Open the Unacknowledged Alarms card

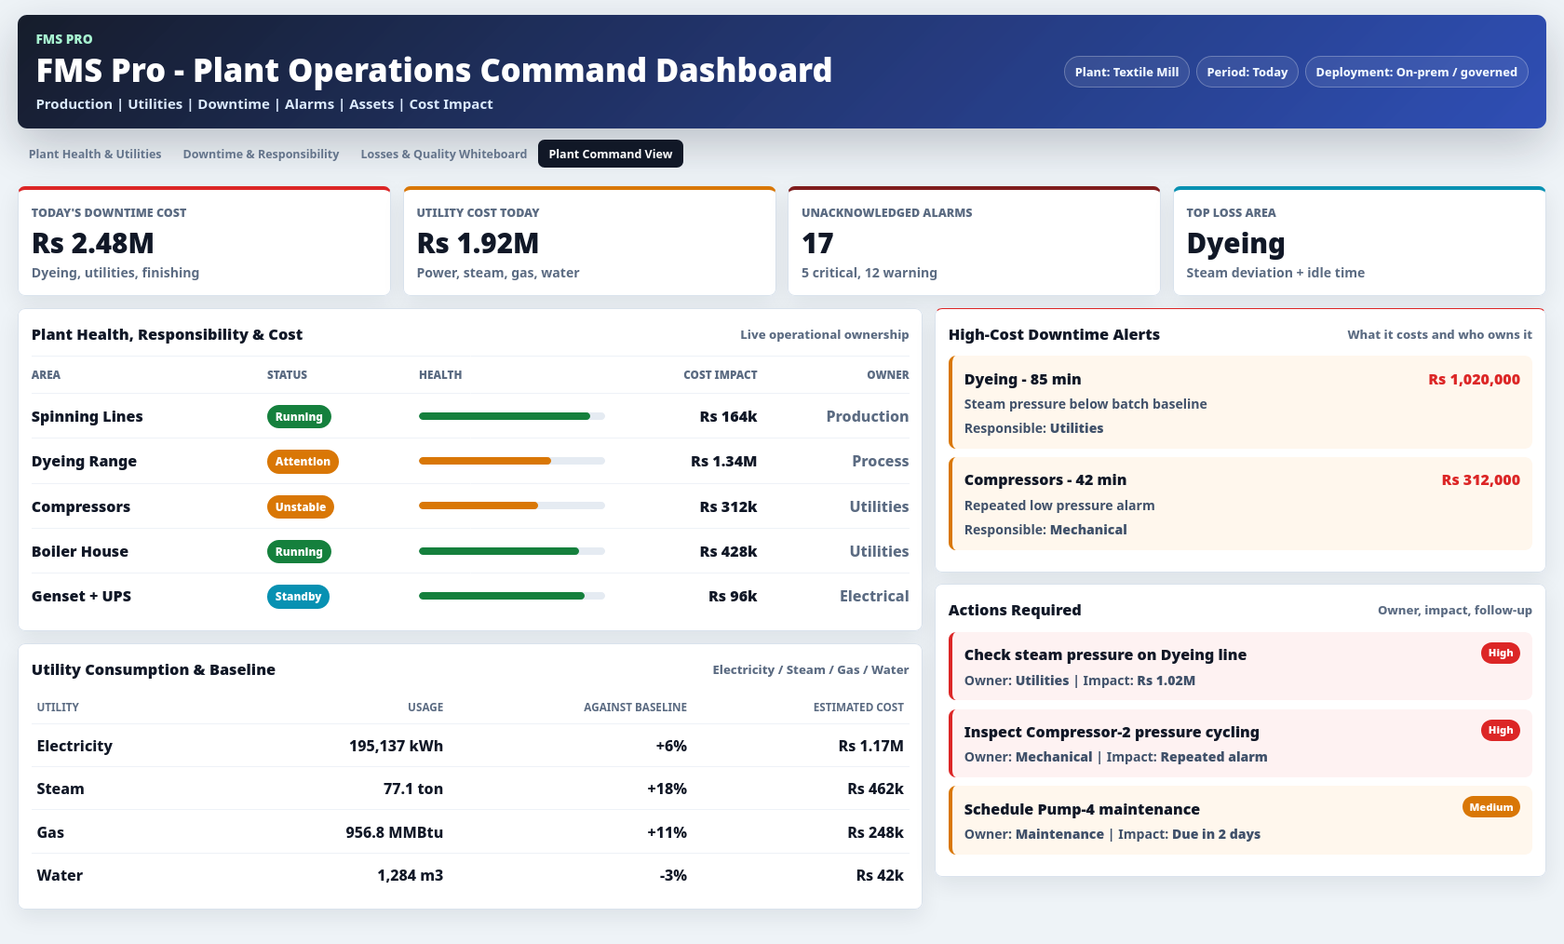pyautogui.click(x=974, y=241)
